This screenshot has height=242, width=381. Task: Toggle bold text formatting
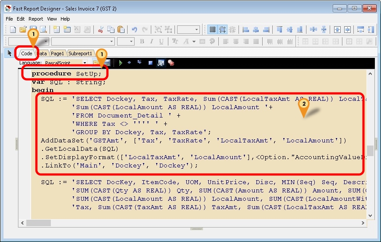142,41
